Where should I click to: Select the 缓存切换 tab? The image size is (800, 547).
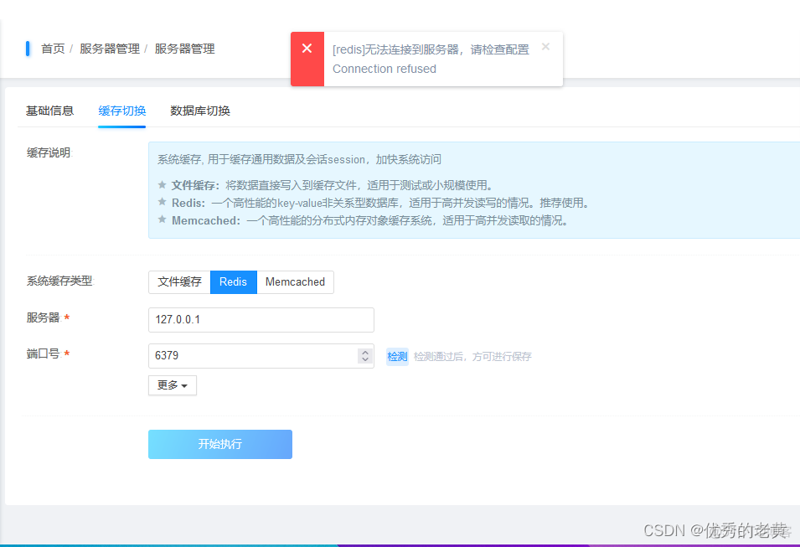121,111
